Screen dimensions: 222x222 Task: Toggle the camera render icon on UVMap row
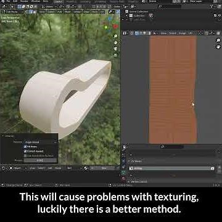(212, 168)
